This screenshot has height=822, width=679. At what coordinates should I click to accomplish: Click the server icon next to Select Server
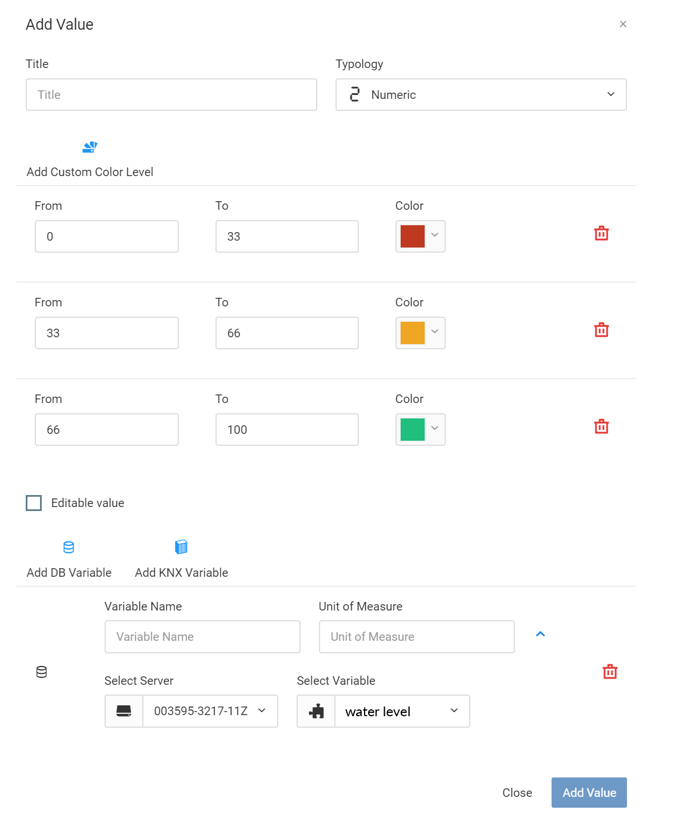[x=124, y=711]
